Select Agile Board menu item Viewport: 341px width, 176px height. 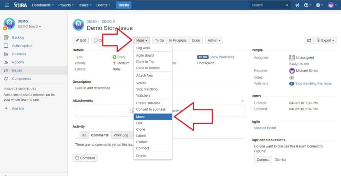coord(153,55)
